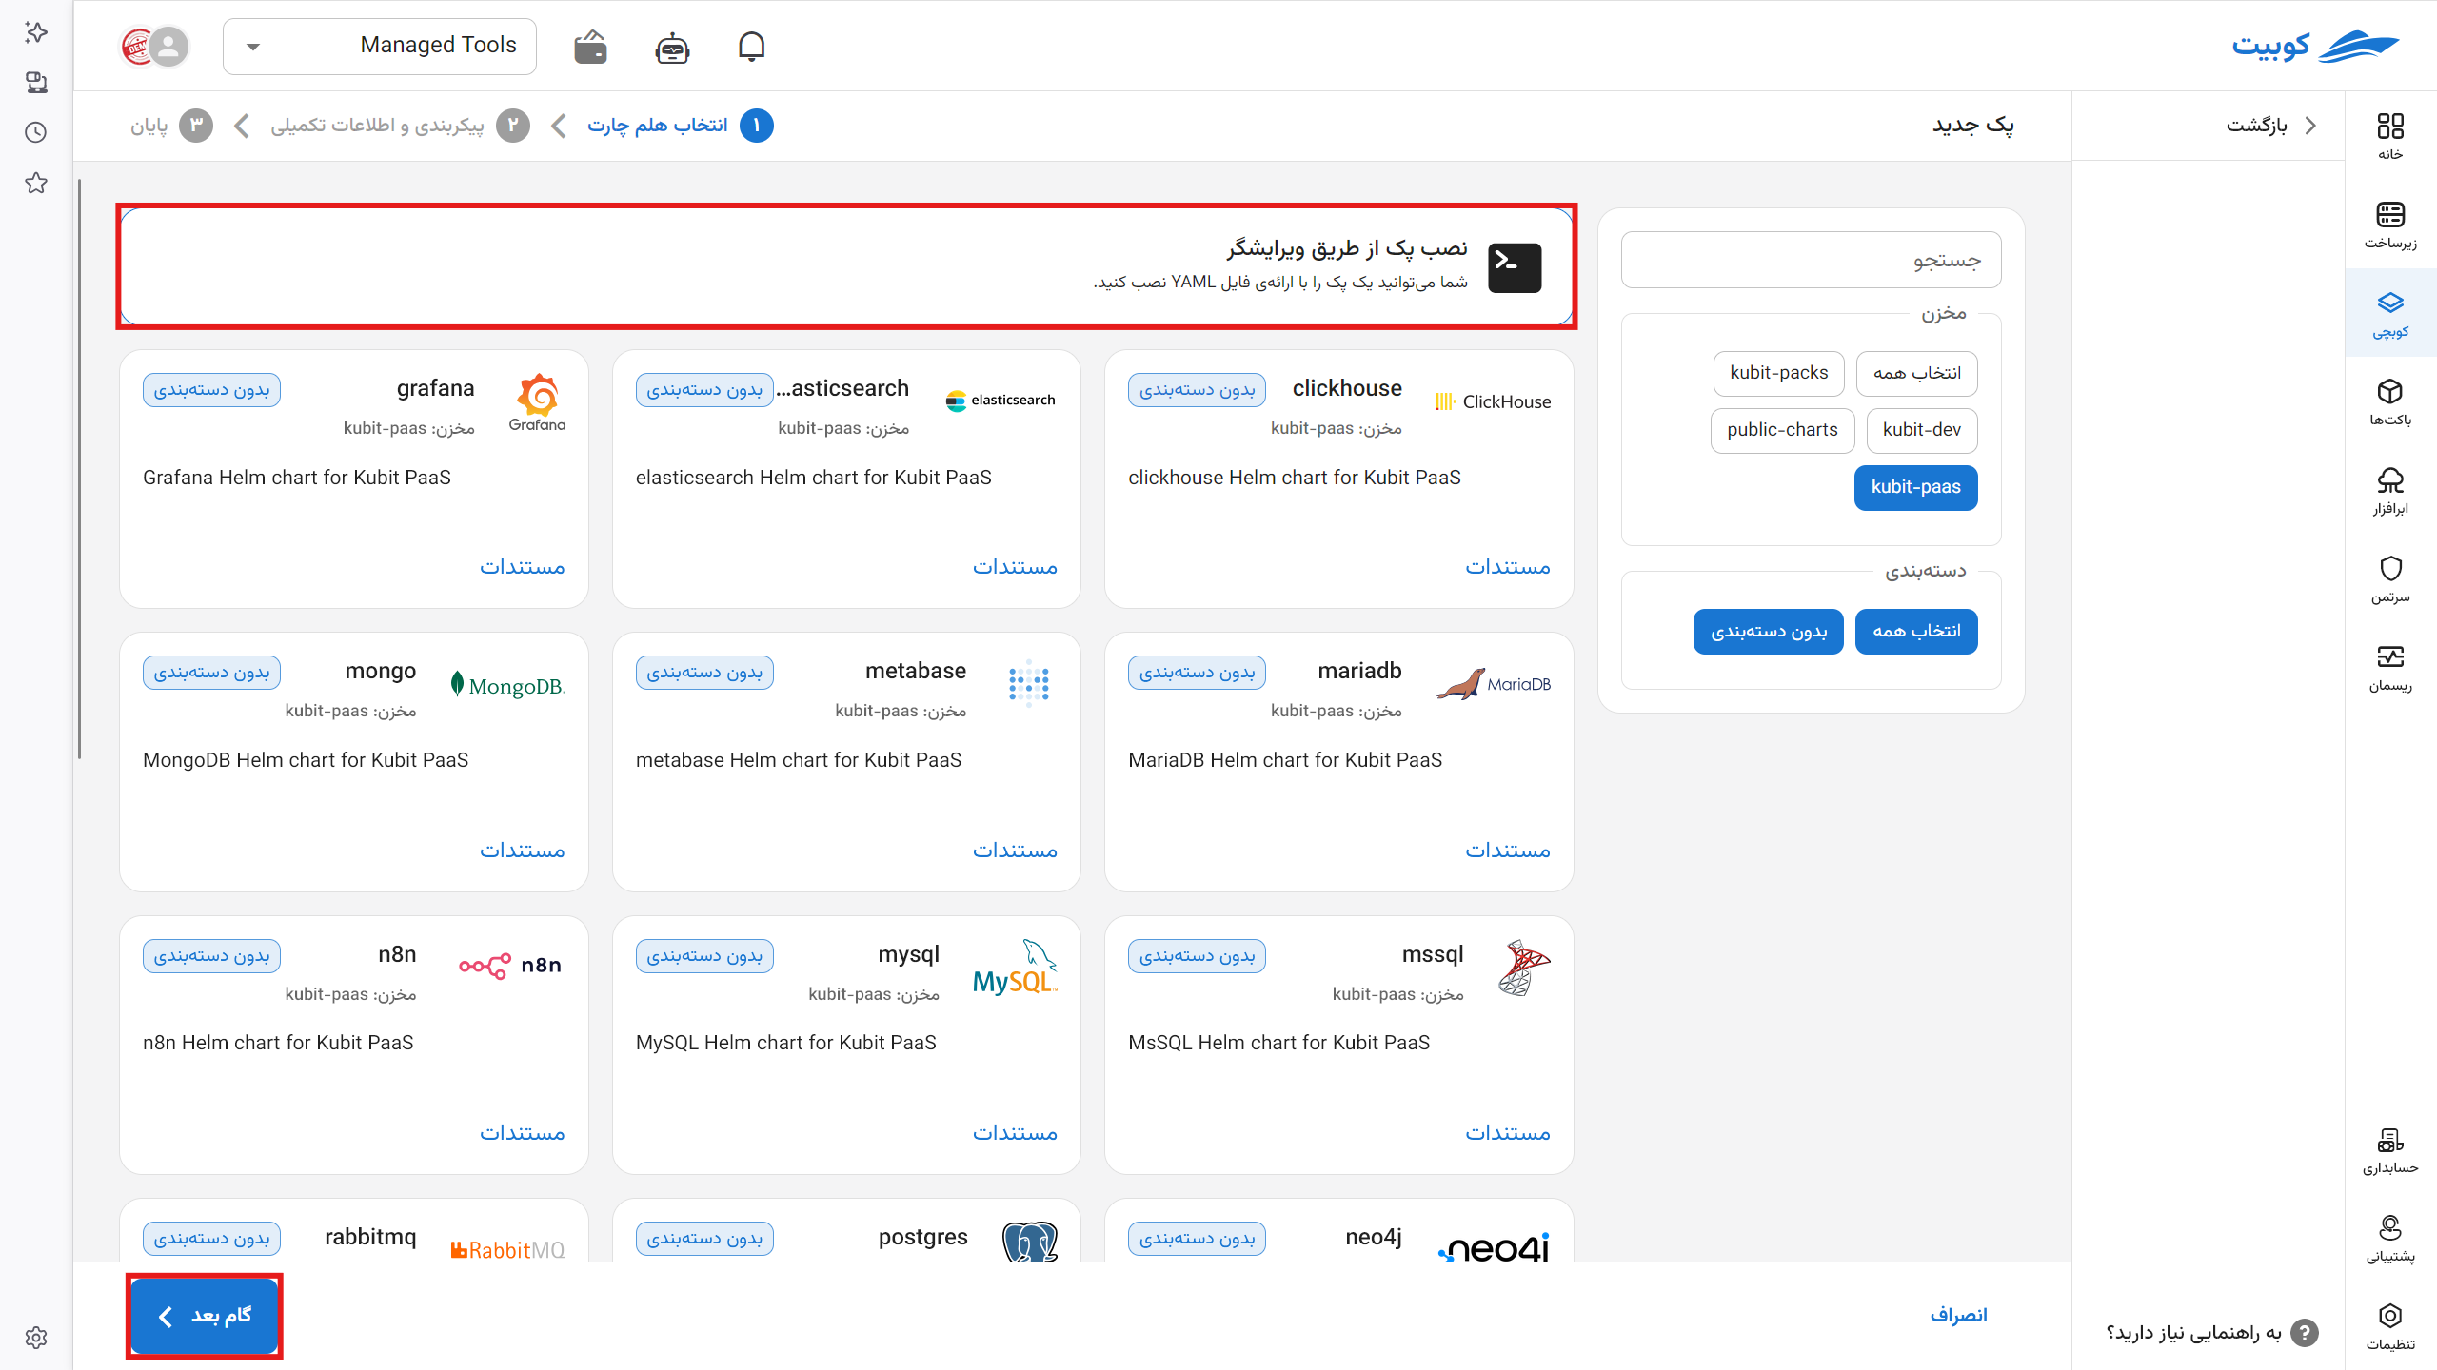Go to step 3 پایان
Image resolution: width=2437 pixels, height=1370 pixels.
click(x=171, y=126)
